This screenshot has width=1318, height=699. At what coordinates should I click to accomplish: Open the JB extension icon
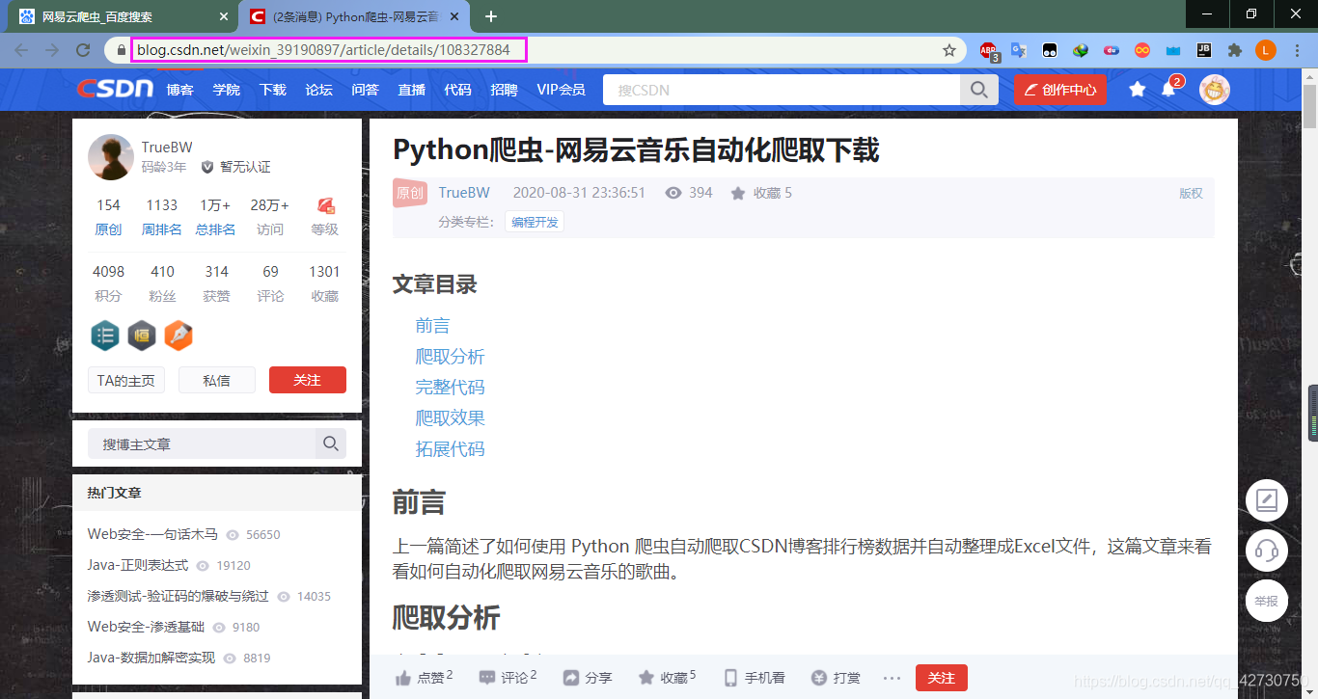[1204, 50]
